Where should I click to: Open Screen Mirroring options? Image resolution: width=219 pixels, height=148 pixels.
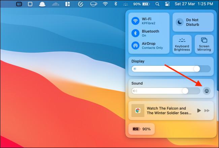coord(204,44)
